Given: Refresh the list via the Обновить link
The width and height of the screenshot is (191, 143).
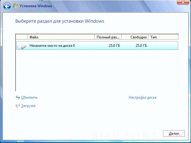Looking at the screenshot, I should click(29, 97).
